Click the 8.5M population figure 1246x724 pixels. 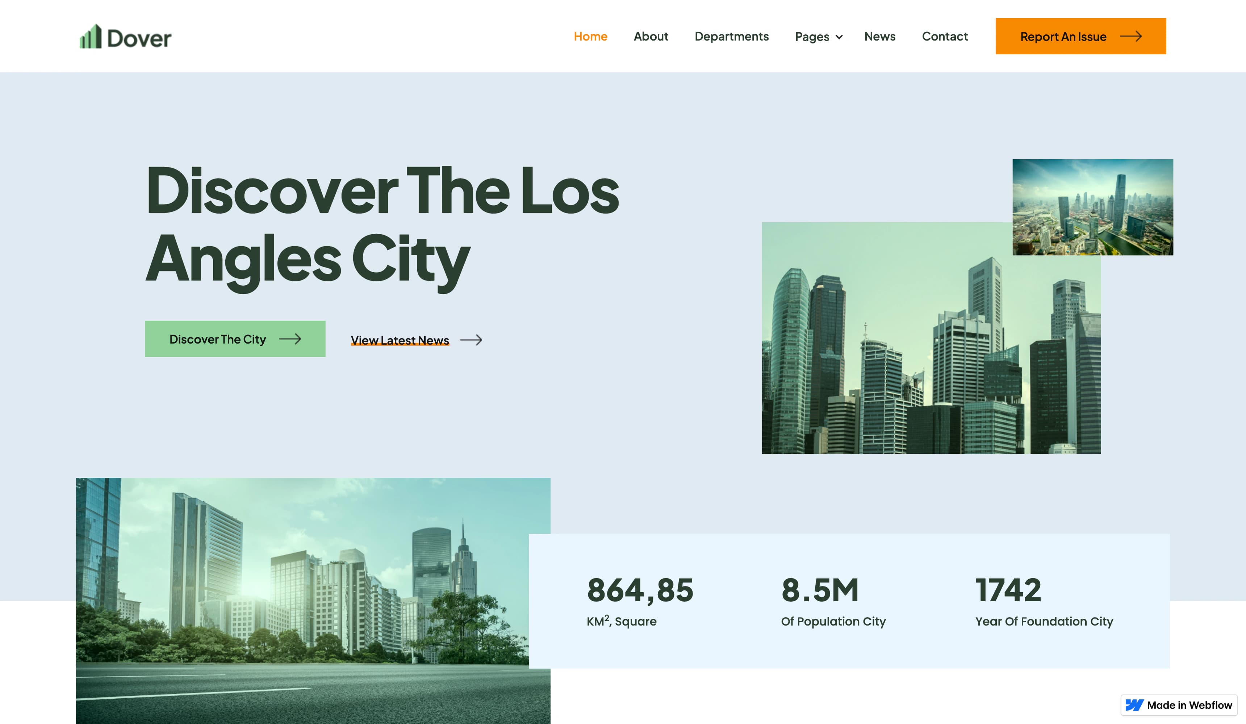pyautogui.click(x=820, y=590)
